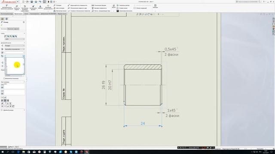Confirm dimension with green OK checkmark
Viewport: 275px width, 154px height.
tap(2, 25)
